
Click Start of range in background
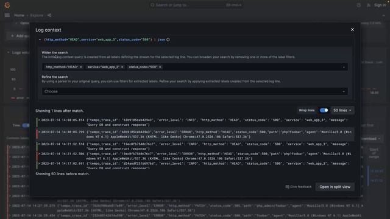[374, 153]
